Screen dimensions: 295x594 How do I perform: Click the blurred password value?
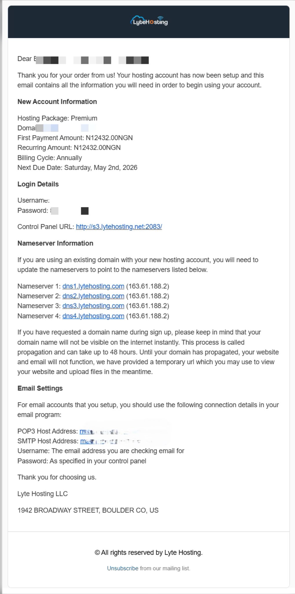click(70, 211)
